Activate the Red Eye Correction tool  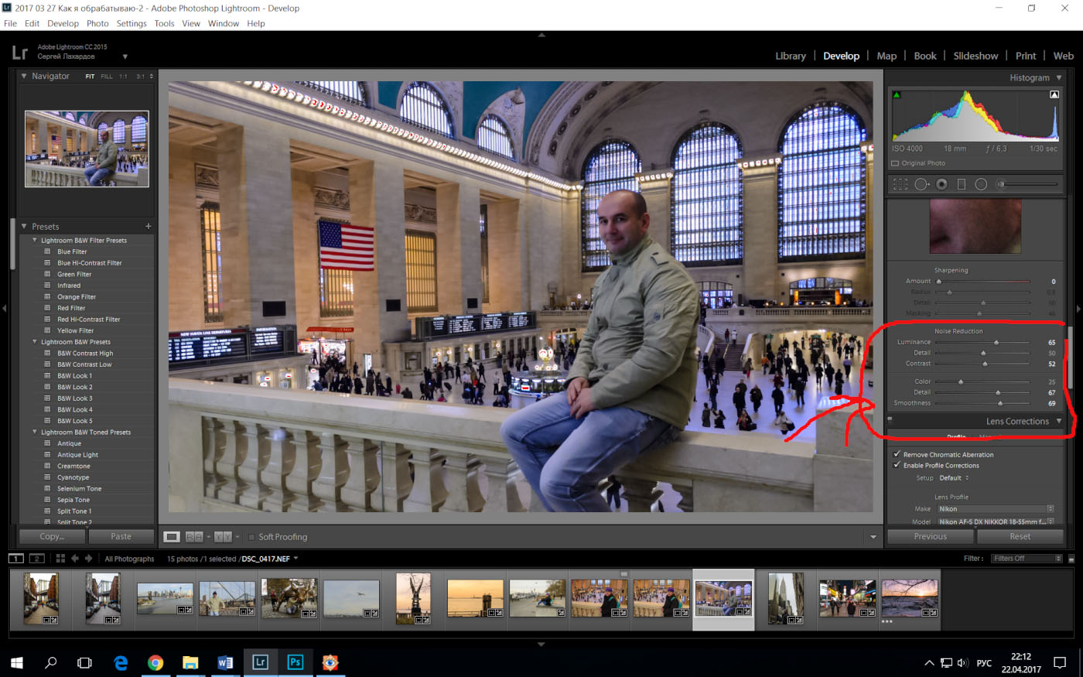[x=941, y=184]
